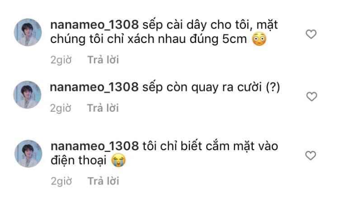The height and width of the screenshot is (208, 339).
Task: Open nanameo_1308 username on the "điện thoại" comment
Action: (x=95, y=146)
